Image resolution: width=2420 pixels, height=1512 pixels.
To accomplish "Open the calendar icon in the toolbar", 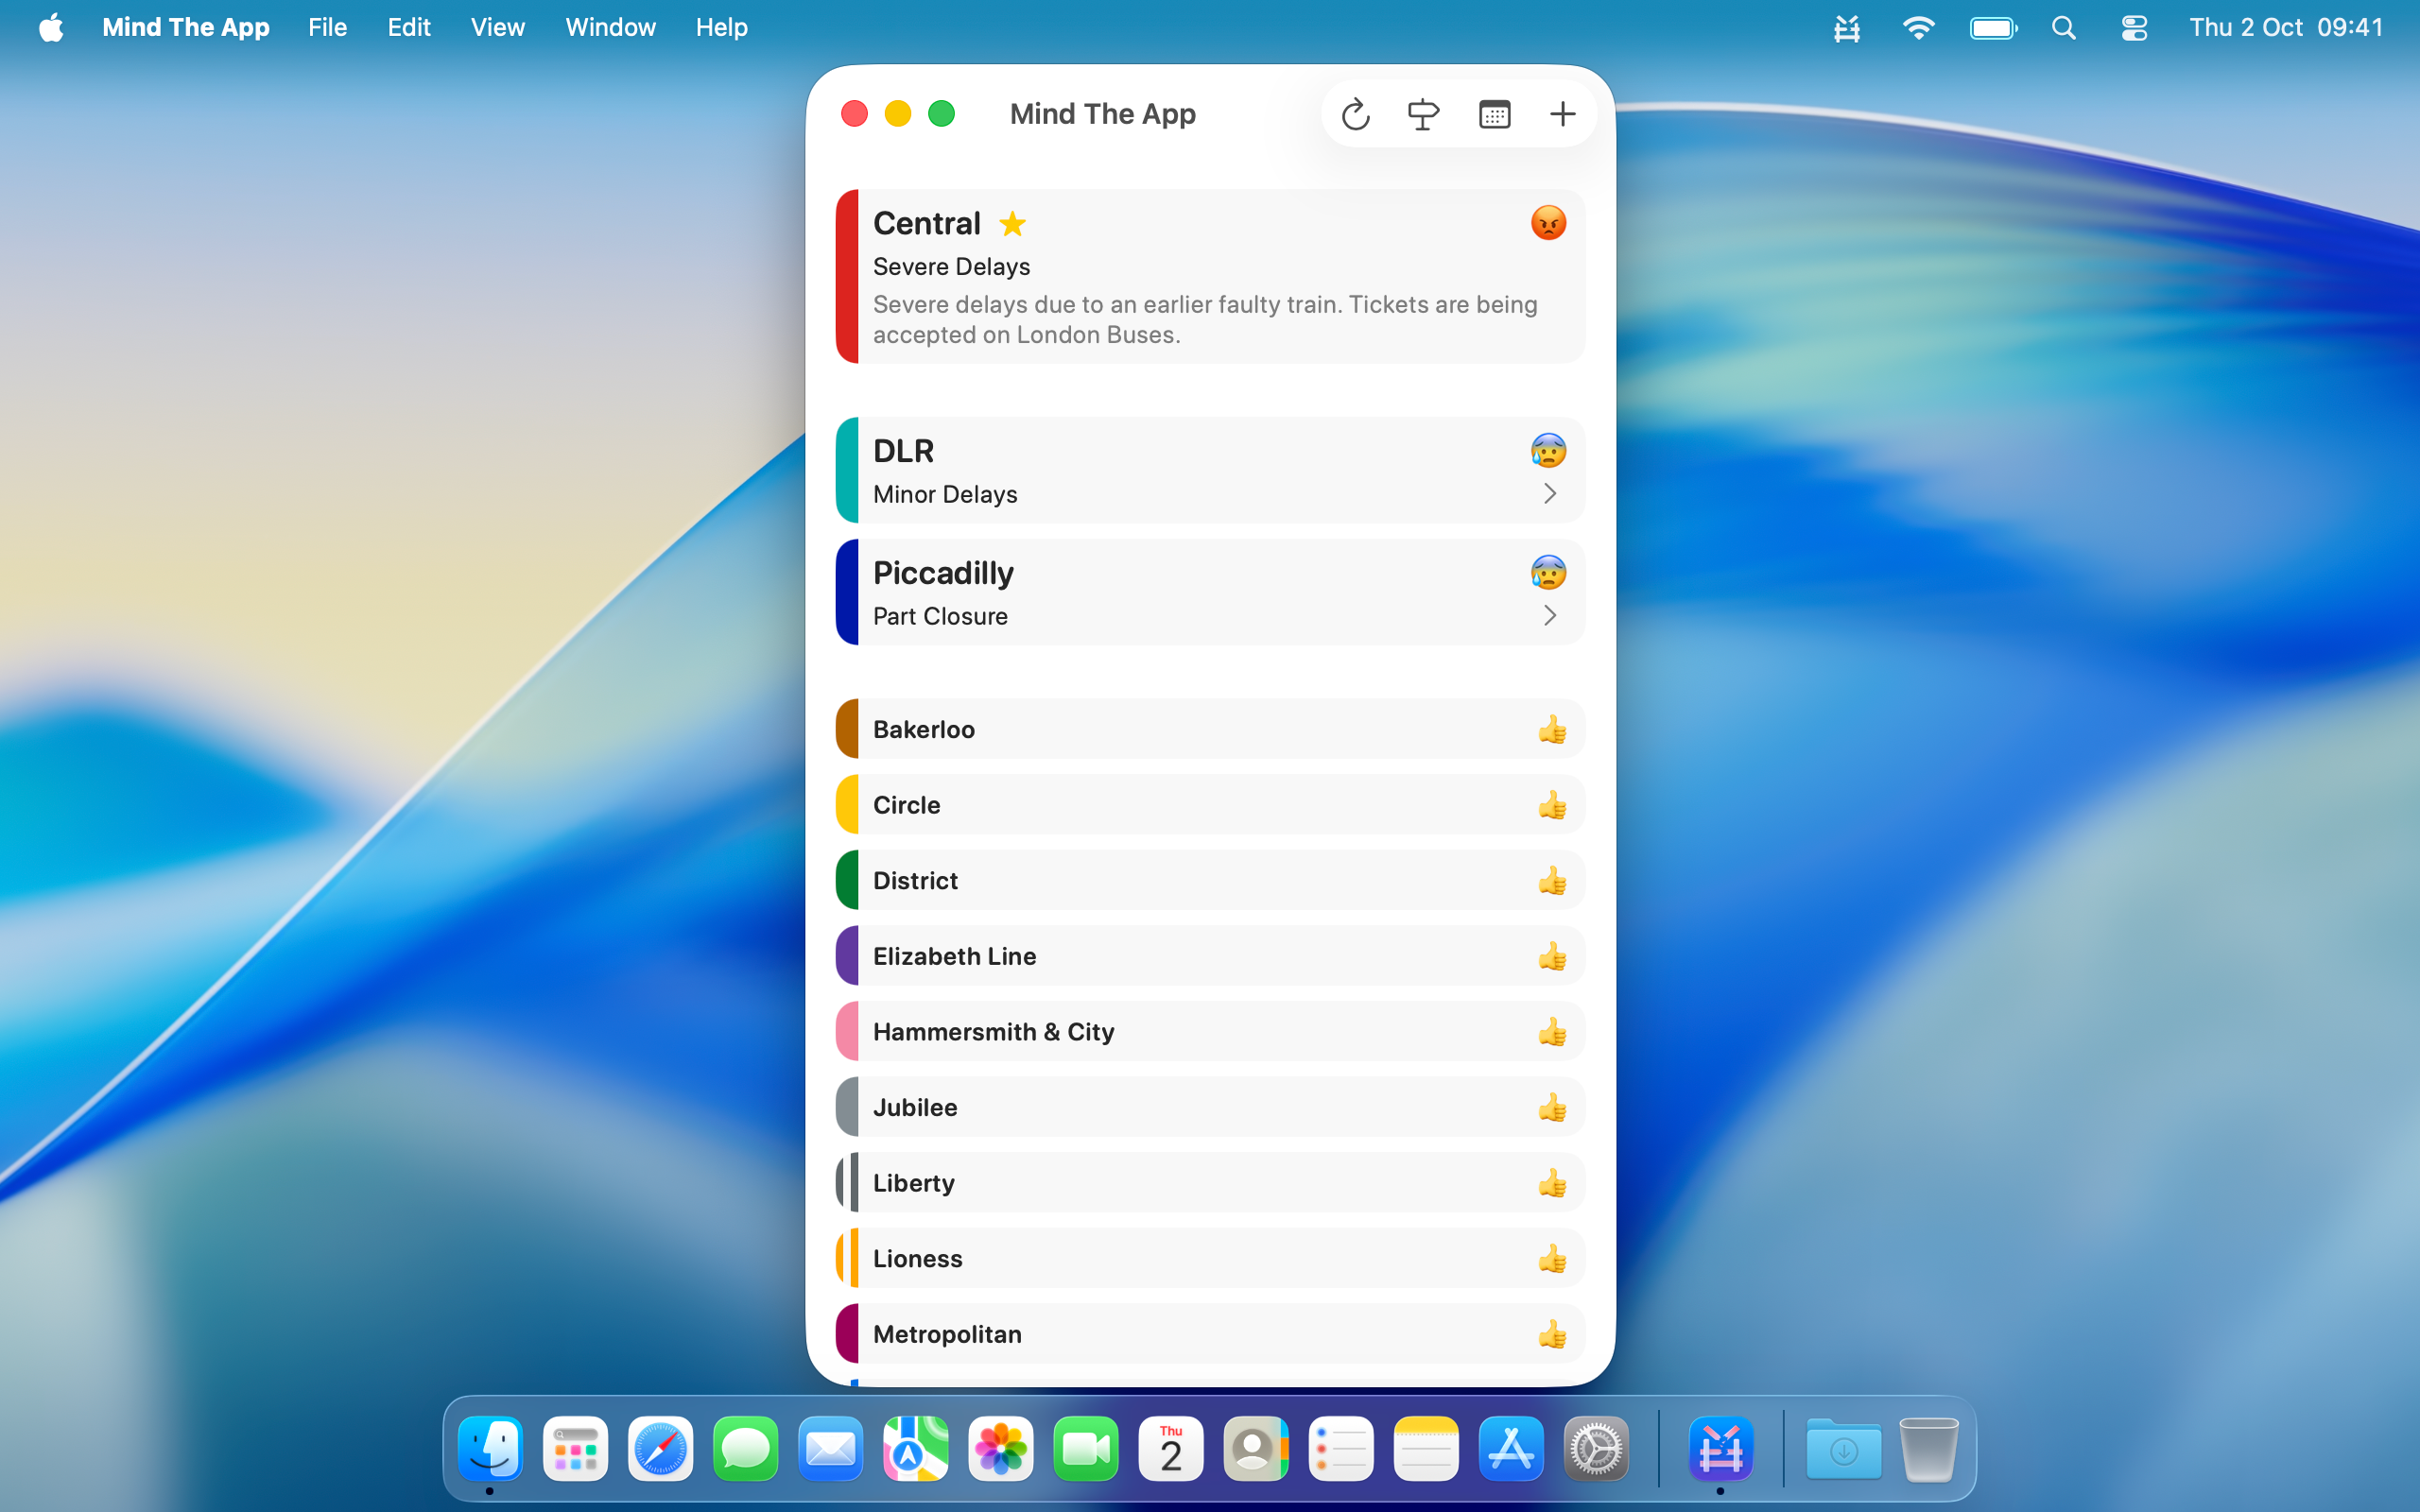I will click(x=1494, y=114).
